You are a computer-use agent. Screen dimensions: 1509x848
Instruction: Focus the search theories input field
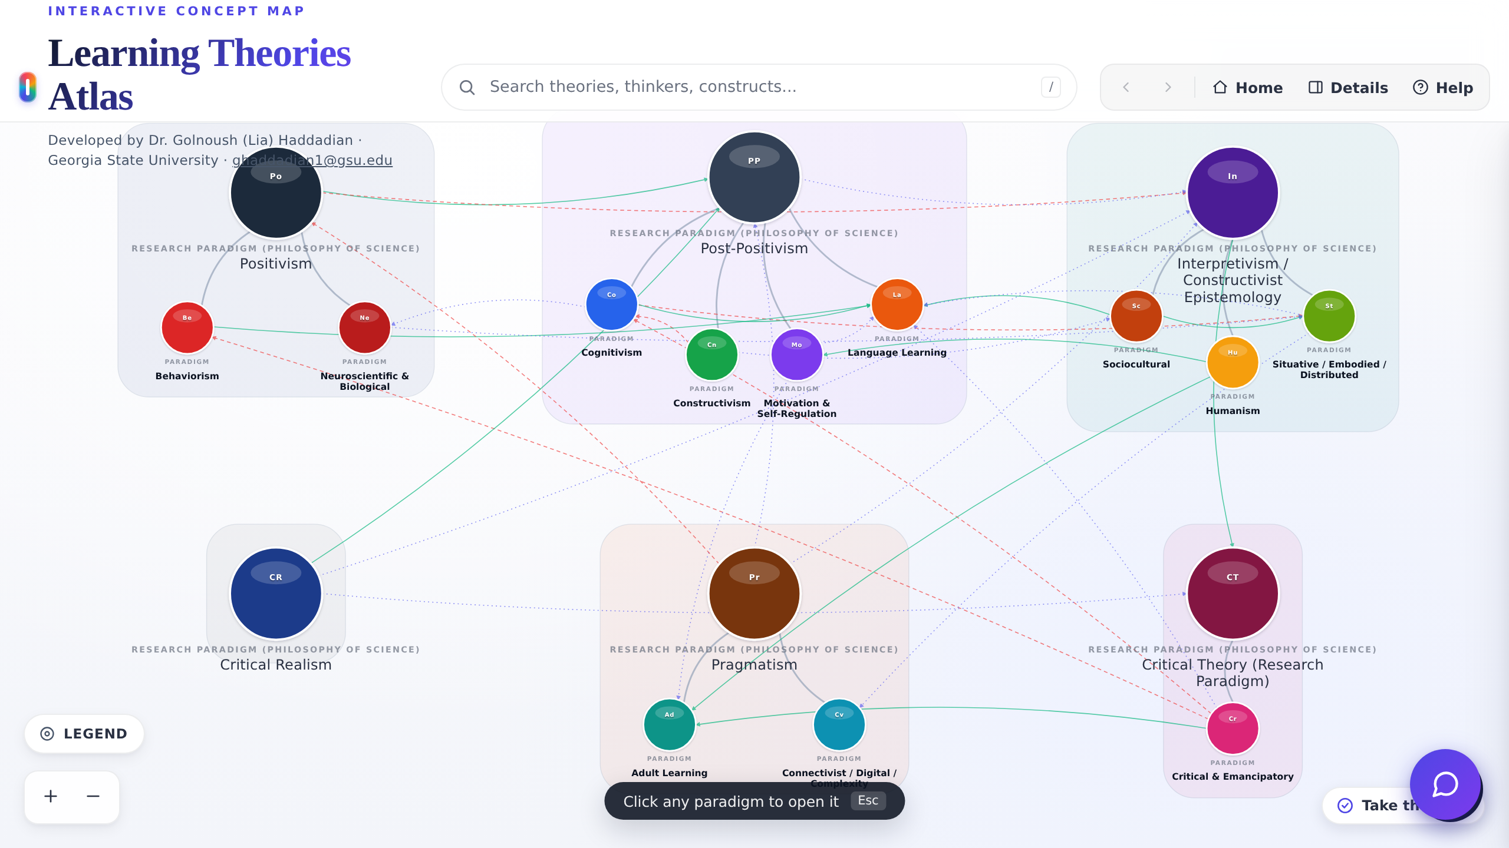(759, 87)
